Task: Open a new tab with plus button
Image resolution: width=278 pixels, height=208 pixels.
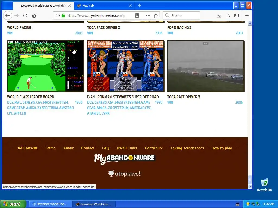Action: (140, 6)
